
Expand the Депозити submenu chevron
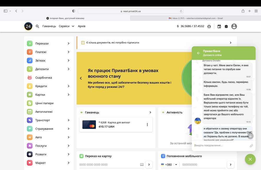coord(68,69)
